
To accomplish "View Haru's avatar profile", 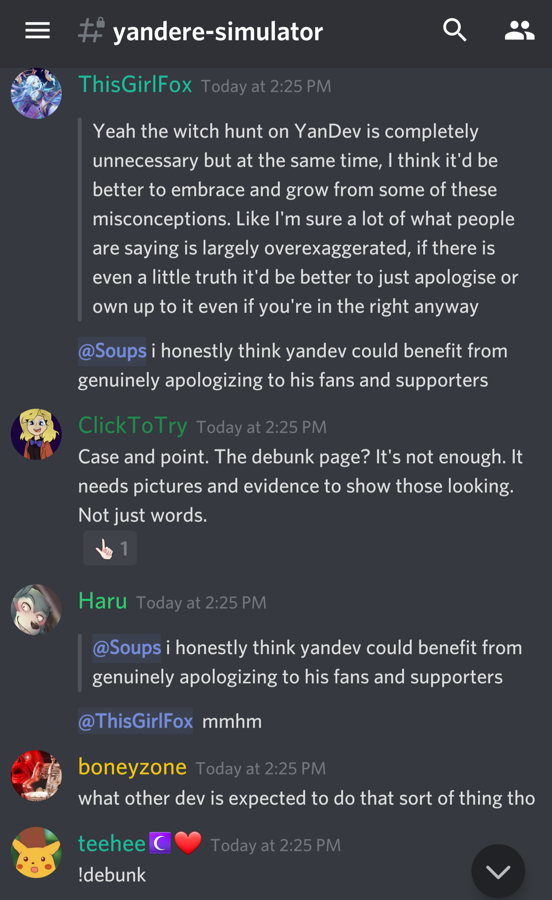I will pyautogui.click(x=36, y=610).
